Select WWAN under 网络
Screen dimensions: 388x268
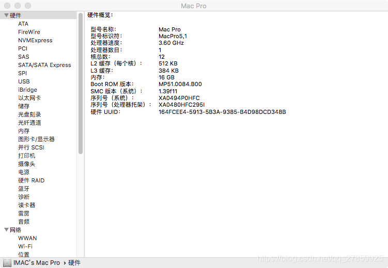(27, 238)
